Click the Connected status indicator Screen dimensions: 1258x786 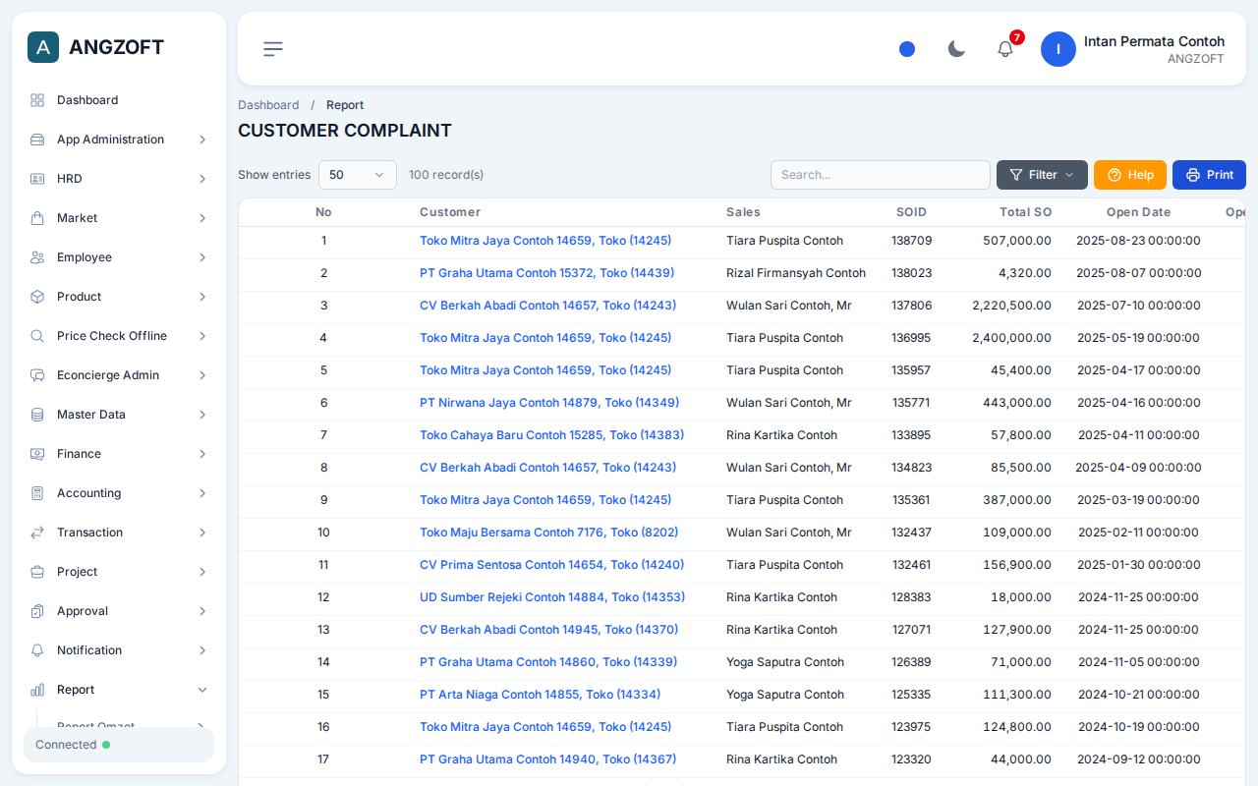click(x=119, y=745)
